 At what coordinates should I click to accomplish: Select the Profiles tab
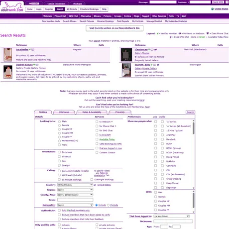[x=43, y=112]
